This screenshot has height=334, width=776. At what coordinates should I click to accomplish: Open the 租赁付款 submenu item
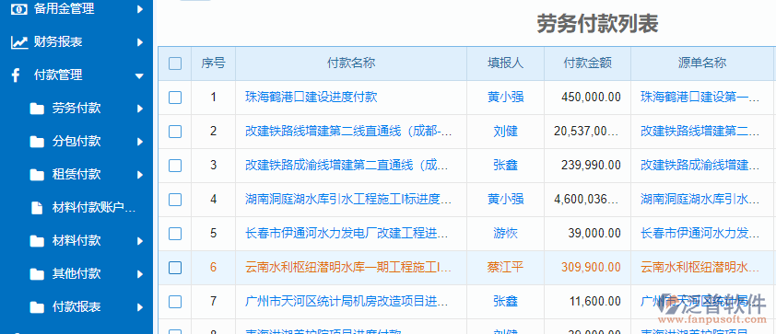click(76, 175)
